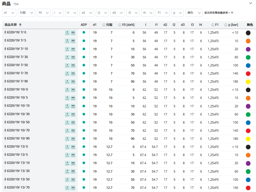This screenshot has width=256, height=192.
Task: Click the S badge icon for E 6320/19/ 10/ 50
Action: [67, 122]
